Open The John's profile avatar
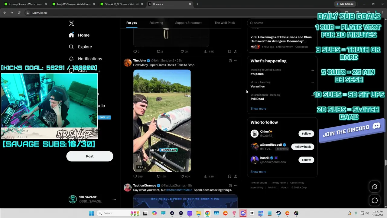This screenshot has width=387, height=218. [128, 62]
